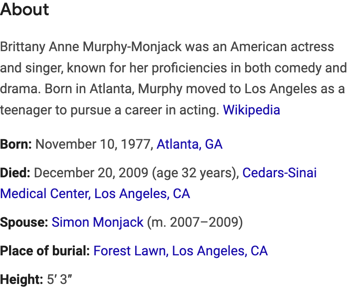Viewport: 356px width, 300px height.
Task: Click the bold Spouse label
Action: (24, 222)
